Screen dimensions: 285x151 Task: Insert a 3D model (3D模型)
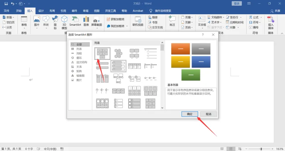pos(64,22)
